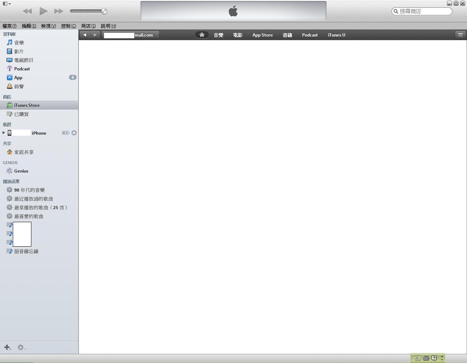
Task: Eject the iPhone device
Action: (74, 133)
